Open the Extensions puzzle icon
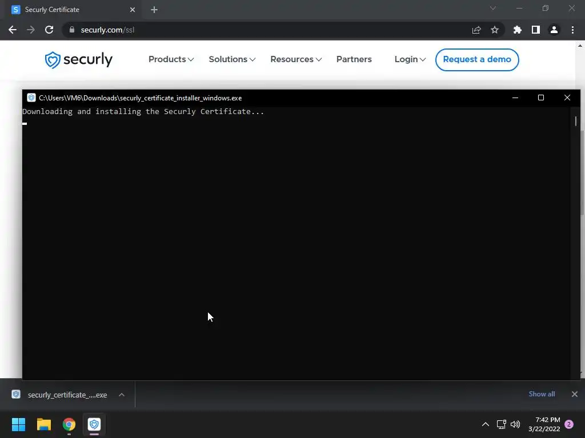Screen dimensions: 585x438 click(518, 30)
